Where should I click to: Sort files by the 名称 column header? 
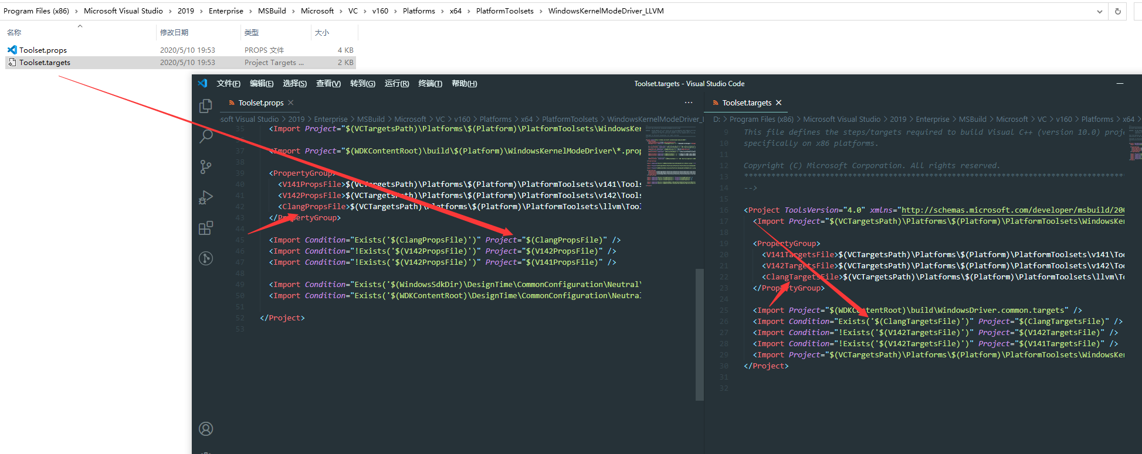[80, 33]
